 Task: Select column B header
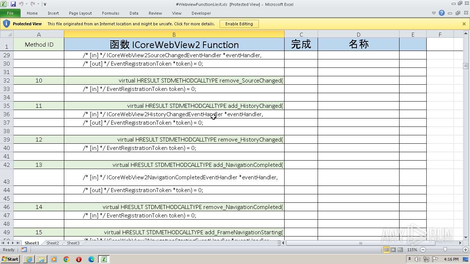[174, 34]
